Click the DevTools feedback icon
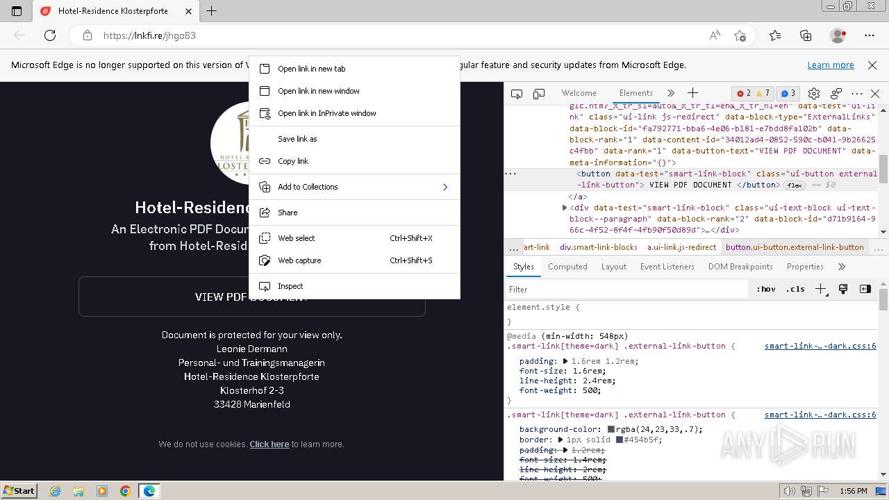This screenshot has width=889, height=500. (836, 93)
